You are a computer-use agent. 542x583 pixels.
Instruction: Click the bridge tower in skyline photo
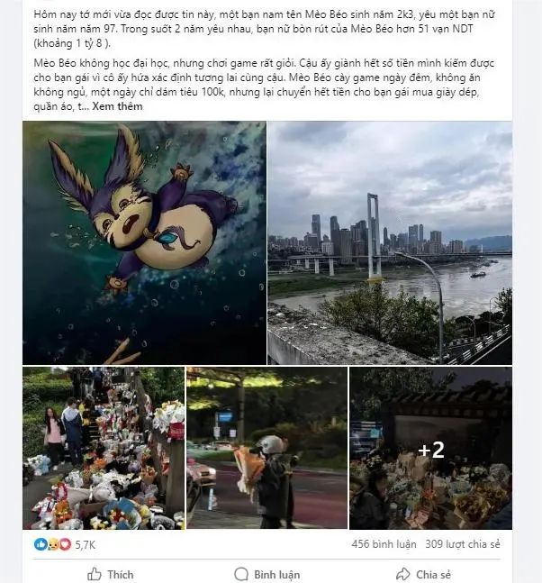pos(374,236)
